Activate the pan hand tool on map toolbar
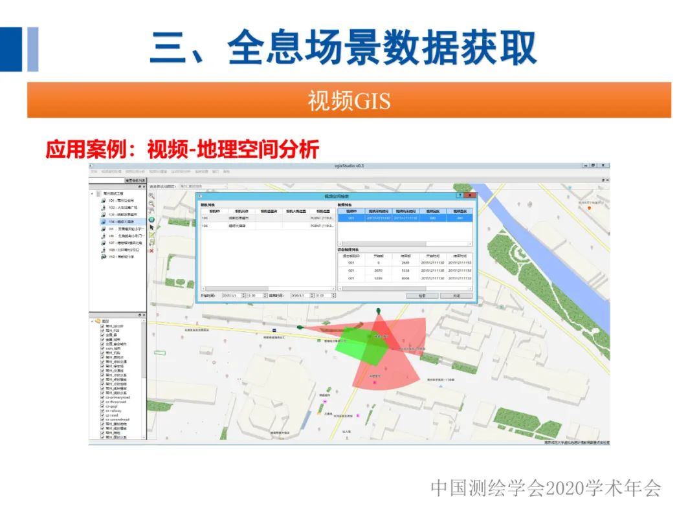 pyautogui.click(x=151, y=210)
